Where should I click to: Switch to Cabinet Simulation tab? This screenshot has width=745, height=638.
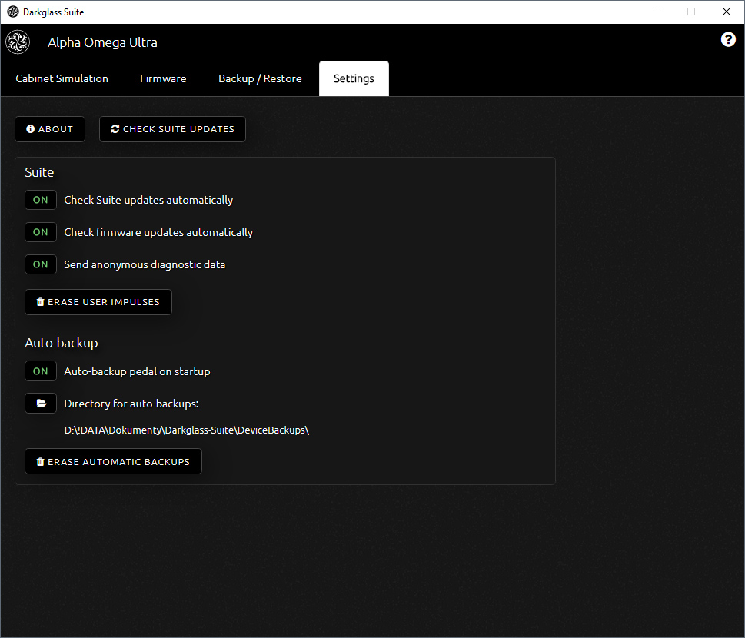coord(62,78)
